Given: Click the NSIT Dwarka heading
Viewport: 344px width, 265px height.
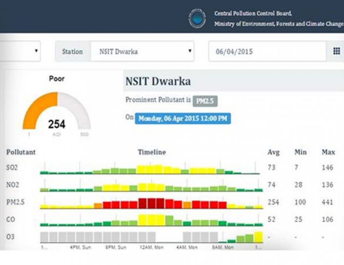Looking at the screenshot, I should [158, 82].
